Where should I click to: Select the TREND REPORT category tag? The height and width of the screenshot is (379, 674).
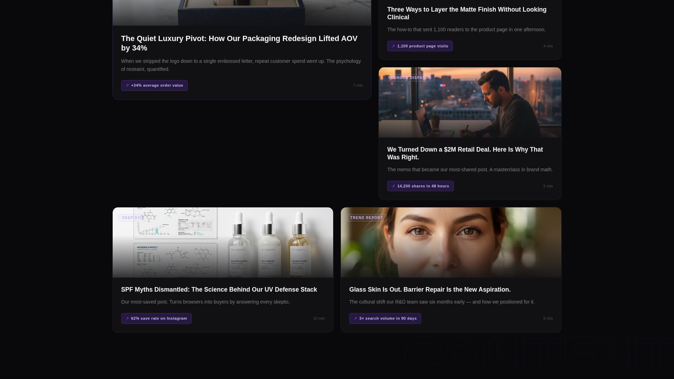(366, 218)
